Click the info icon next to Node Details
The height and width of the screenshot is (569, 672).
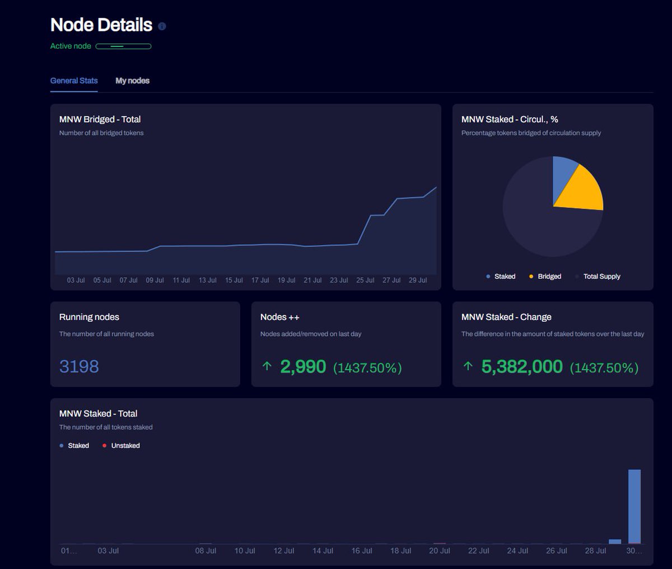(162, 26)
